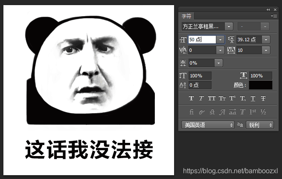Viewport: 282px width, 179px height.
Task: Click the leading icon beside 39.12 点
Action: tap(231, 40)
